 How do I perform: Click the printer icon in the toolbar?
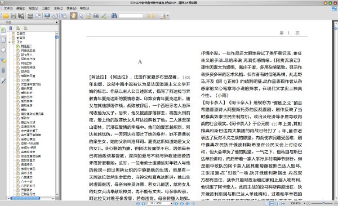pos(30,16)
